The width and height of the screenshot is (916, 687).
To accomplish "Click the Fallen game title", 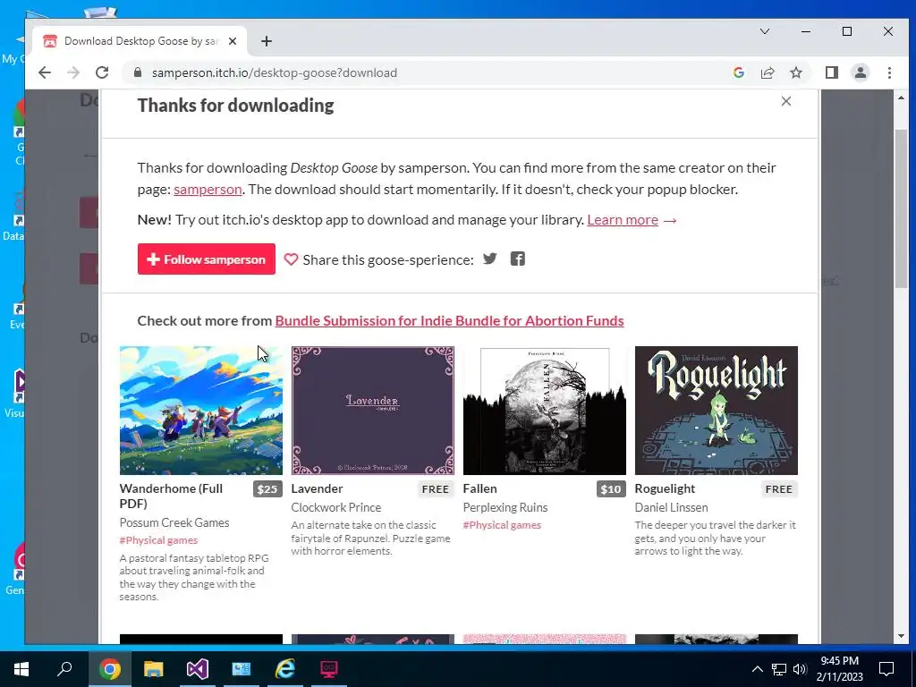I will click(x=480, y=488).
